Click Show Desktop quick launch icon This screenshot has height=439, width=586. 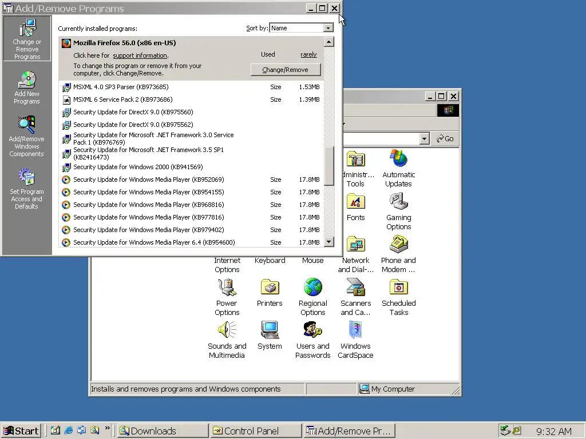pyautogui.click(x=56, y=430)
